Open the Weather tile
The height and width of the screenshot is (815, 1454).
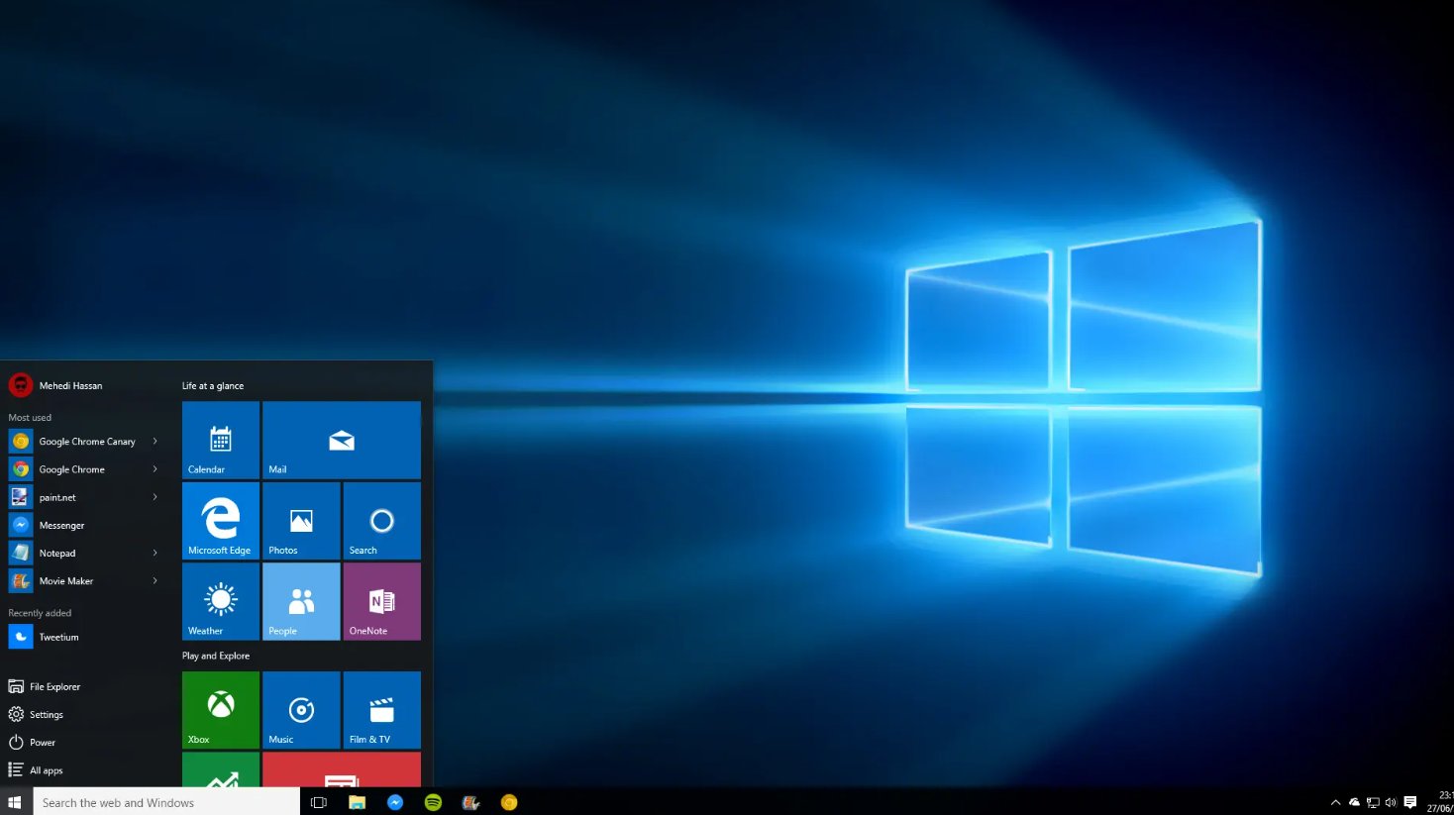(220, 601)
